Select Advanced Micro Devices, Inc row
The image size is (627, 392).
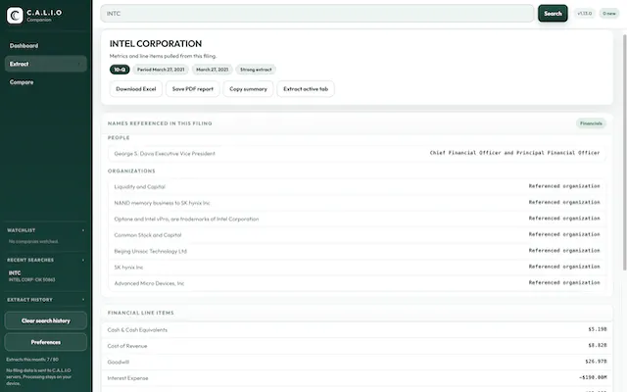pos(357,283)
